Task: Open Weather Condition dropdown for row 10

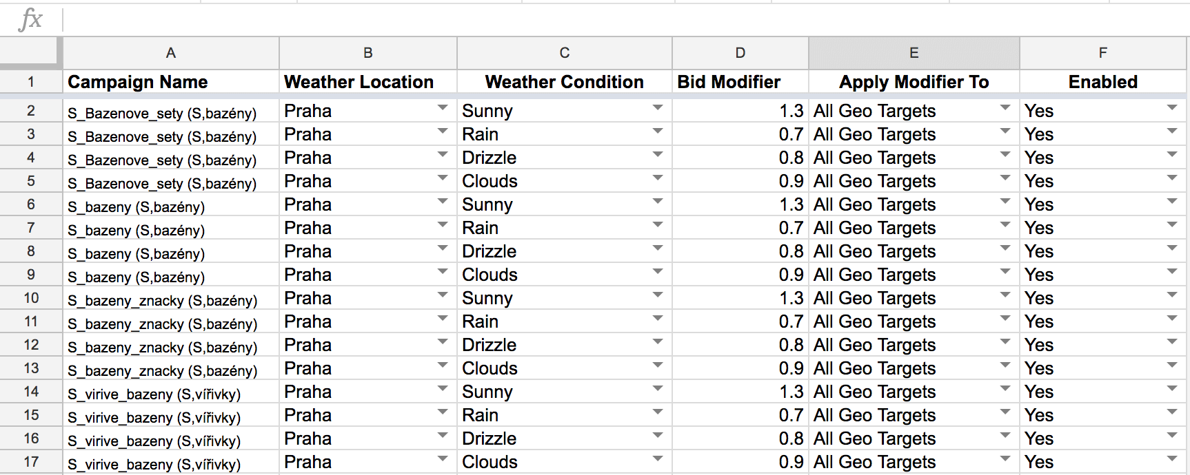Action: (658, 295)
